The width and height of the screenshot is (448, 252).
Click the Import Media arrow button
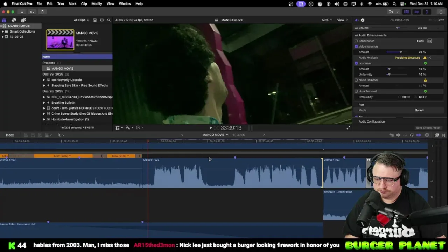pyautogui.click(x=22, y=12)
